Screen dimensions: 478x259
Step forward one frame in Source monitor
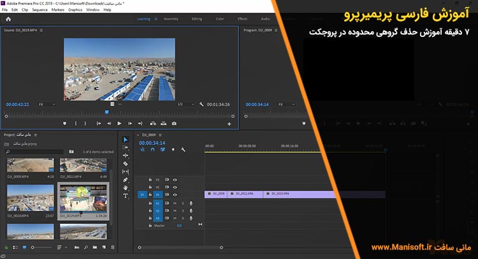pos(130,123)
